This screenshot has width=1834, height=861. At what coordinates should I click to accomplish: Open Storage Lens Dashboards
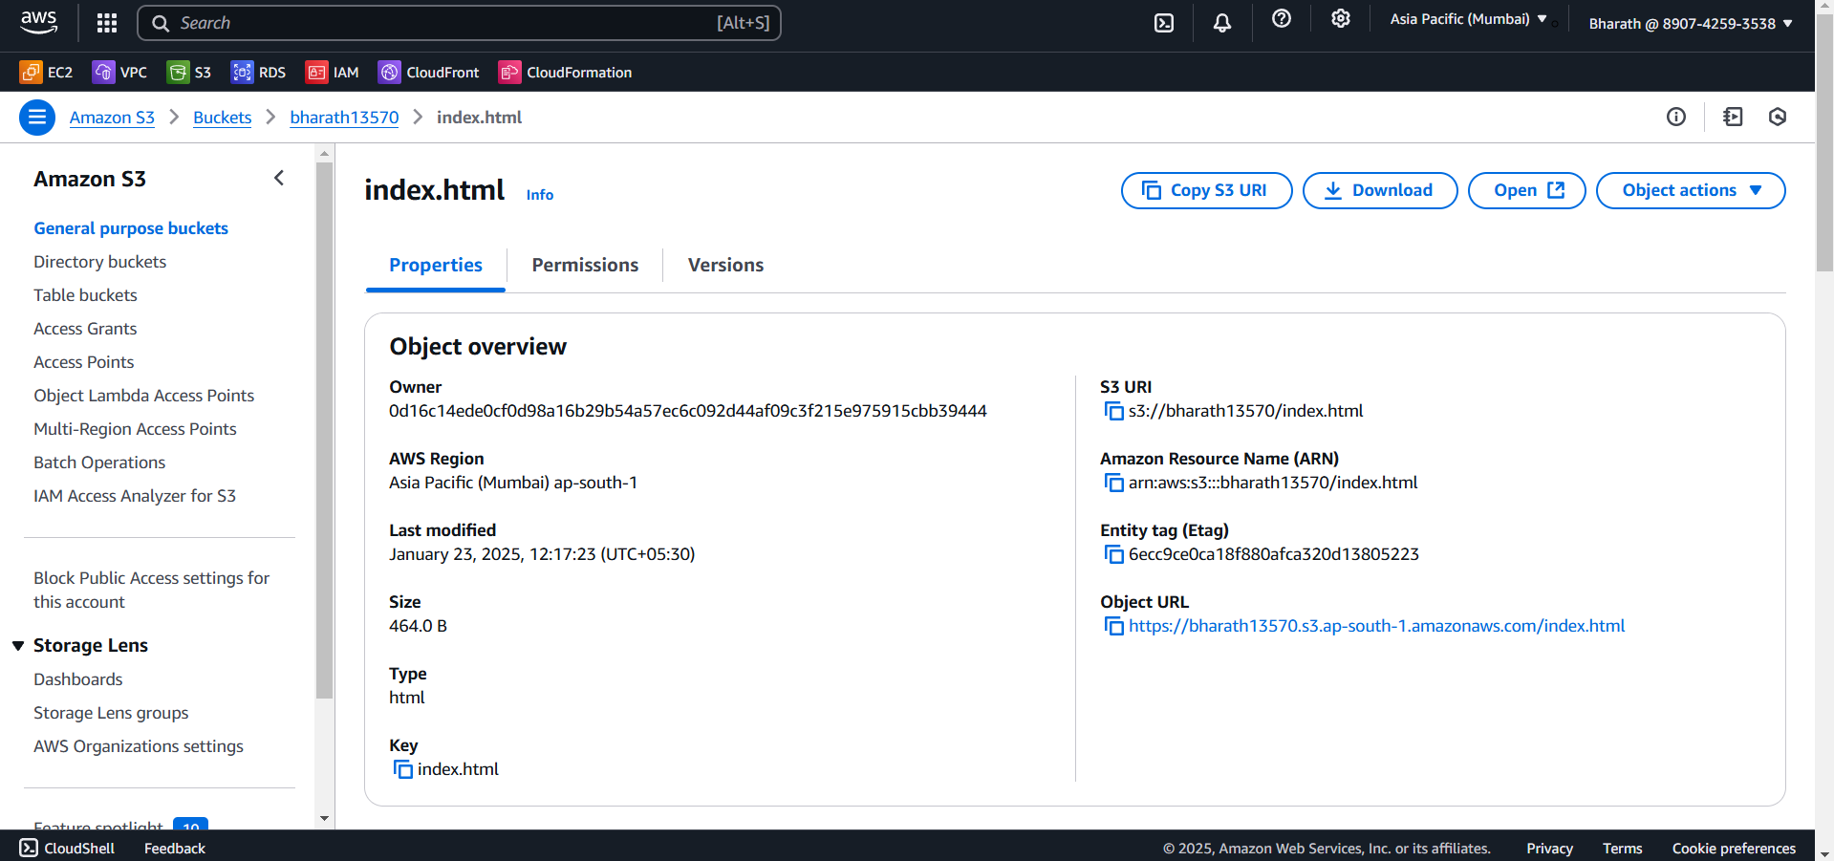77,679
